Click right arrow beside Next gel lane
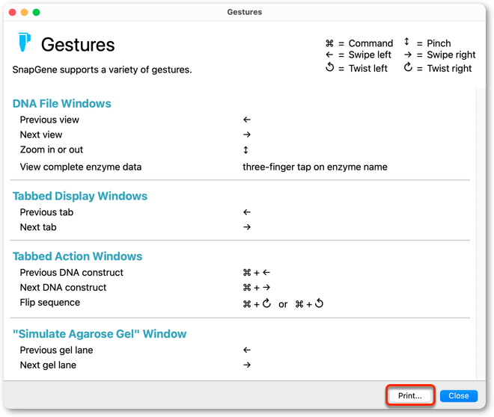 point(247,365)
